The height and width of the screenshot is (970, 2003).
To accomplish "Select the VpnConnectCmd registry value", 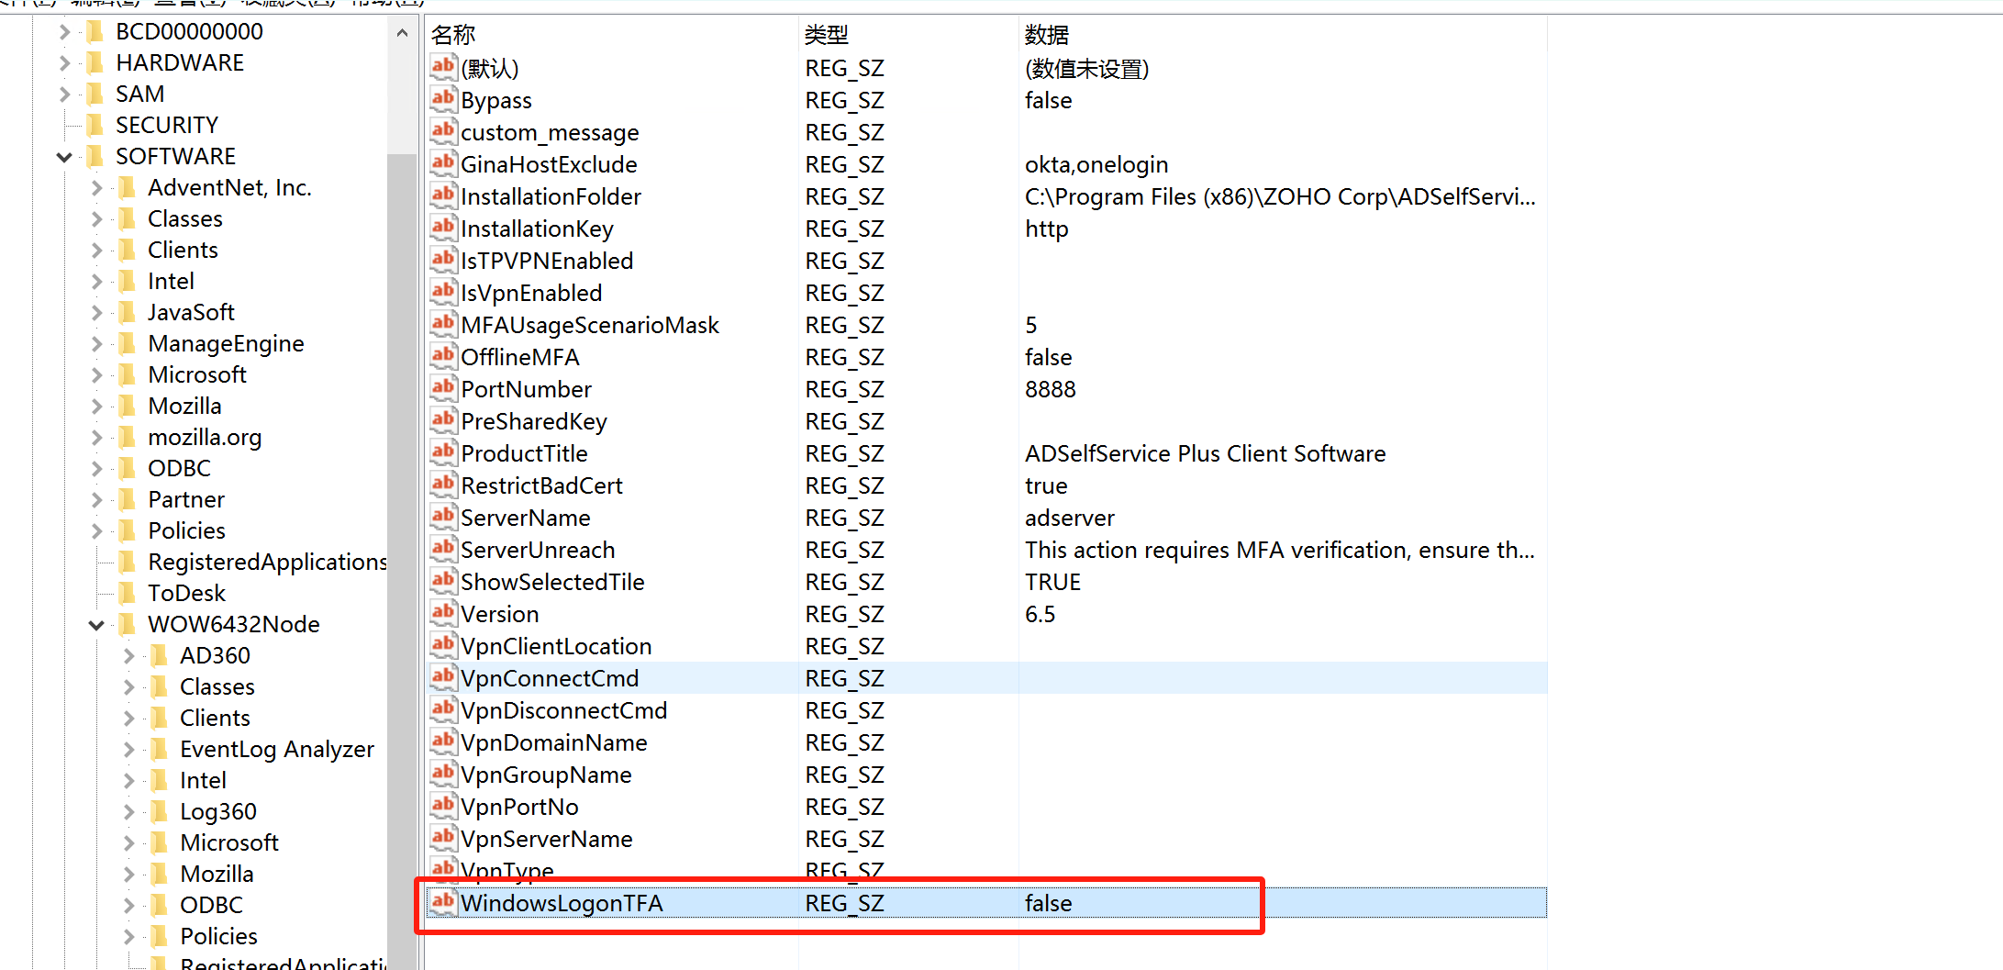I will click(549, 678).
